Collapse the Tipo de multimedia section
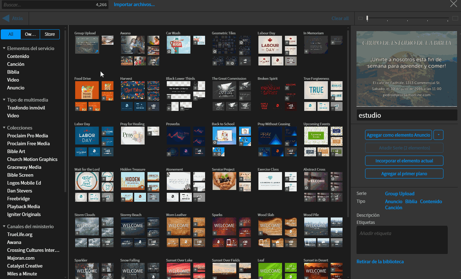 [x=4, y=100]
